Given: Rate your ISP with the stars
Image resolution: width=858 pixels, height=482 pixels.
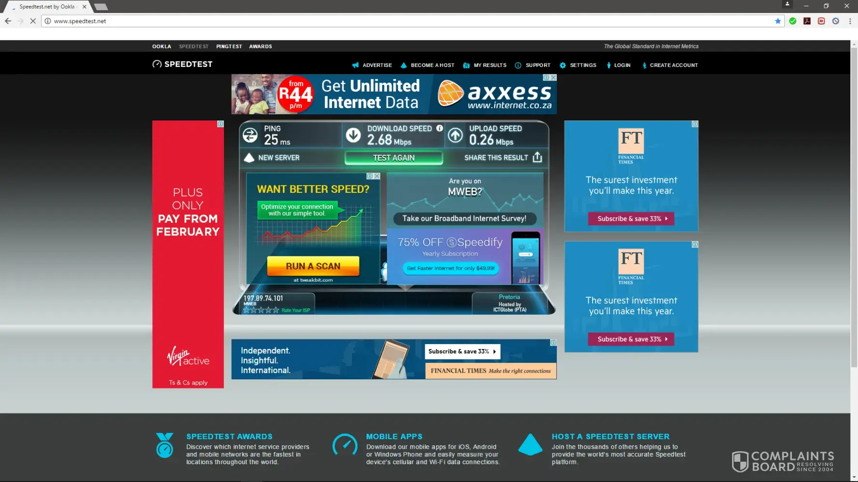Looking at the screenshot, I should point(261,310).
